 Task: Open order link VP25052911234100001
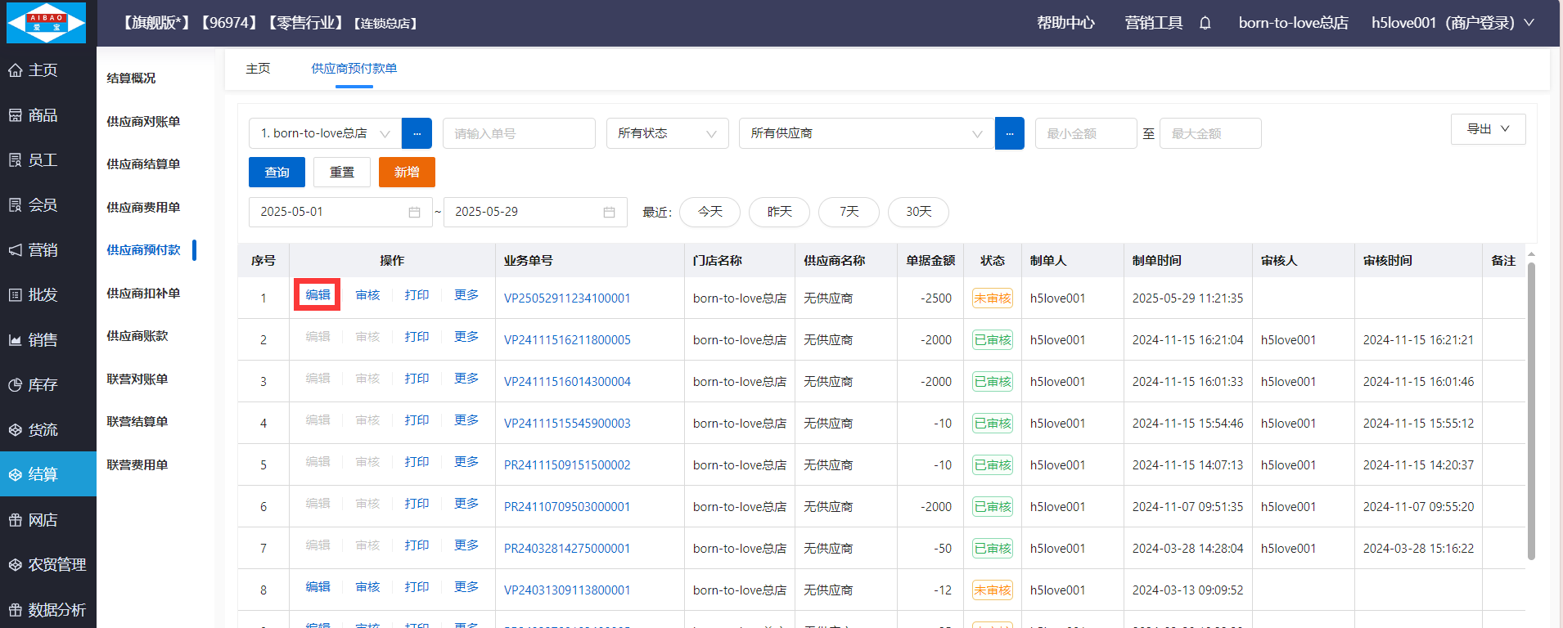pos(567,298)
